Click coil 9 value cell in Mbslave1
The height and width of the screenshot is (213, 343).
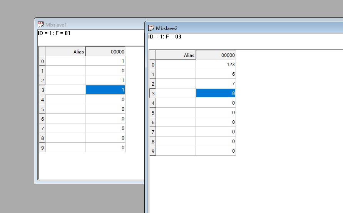[x=105, y=148]
